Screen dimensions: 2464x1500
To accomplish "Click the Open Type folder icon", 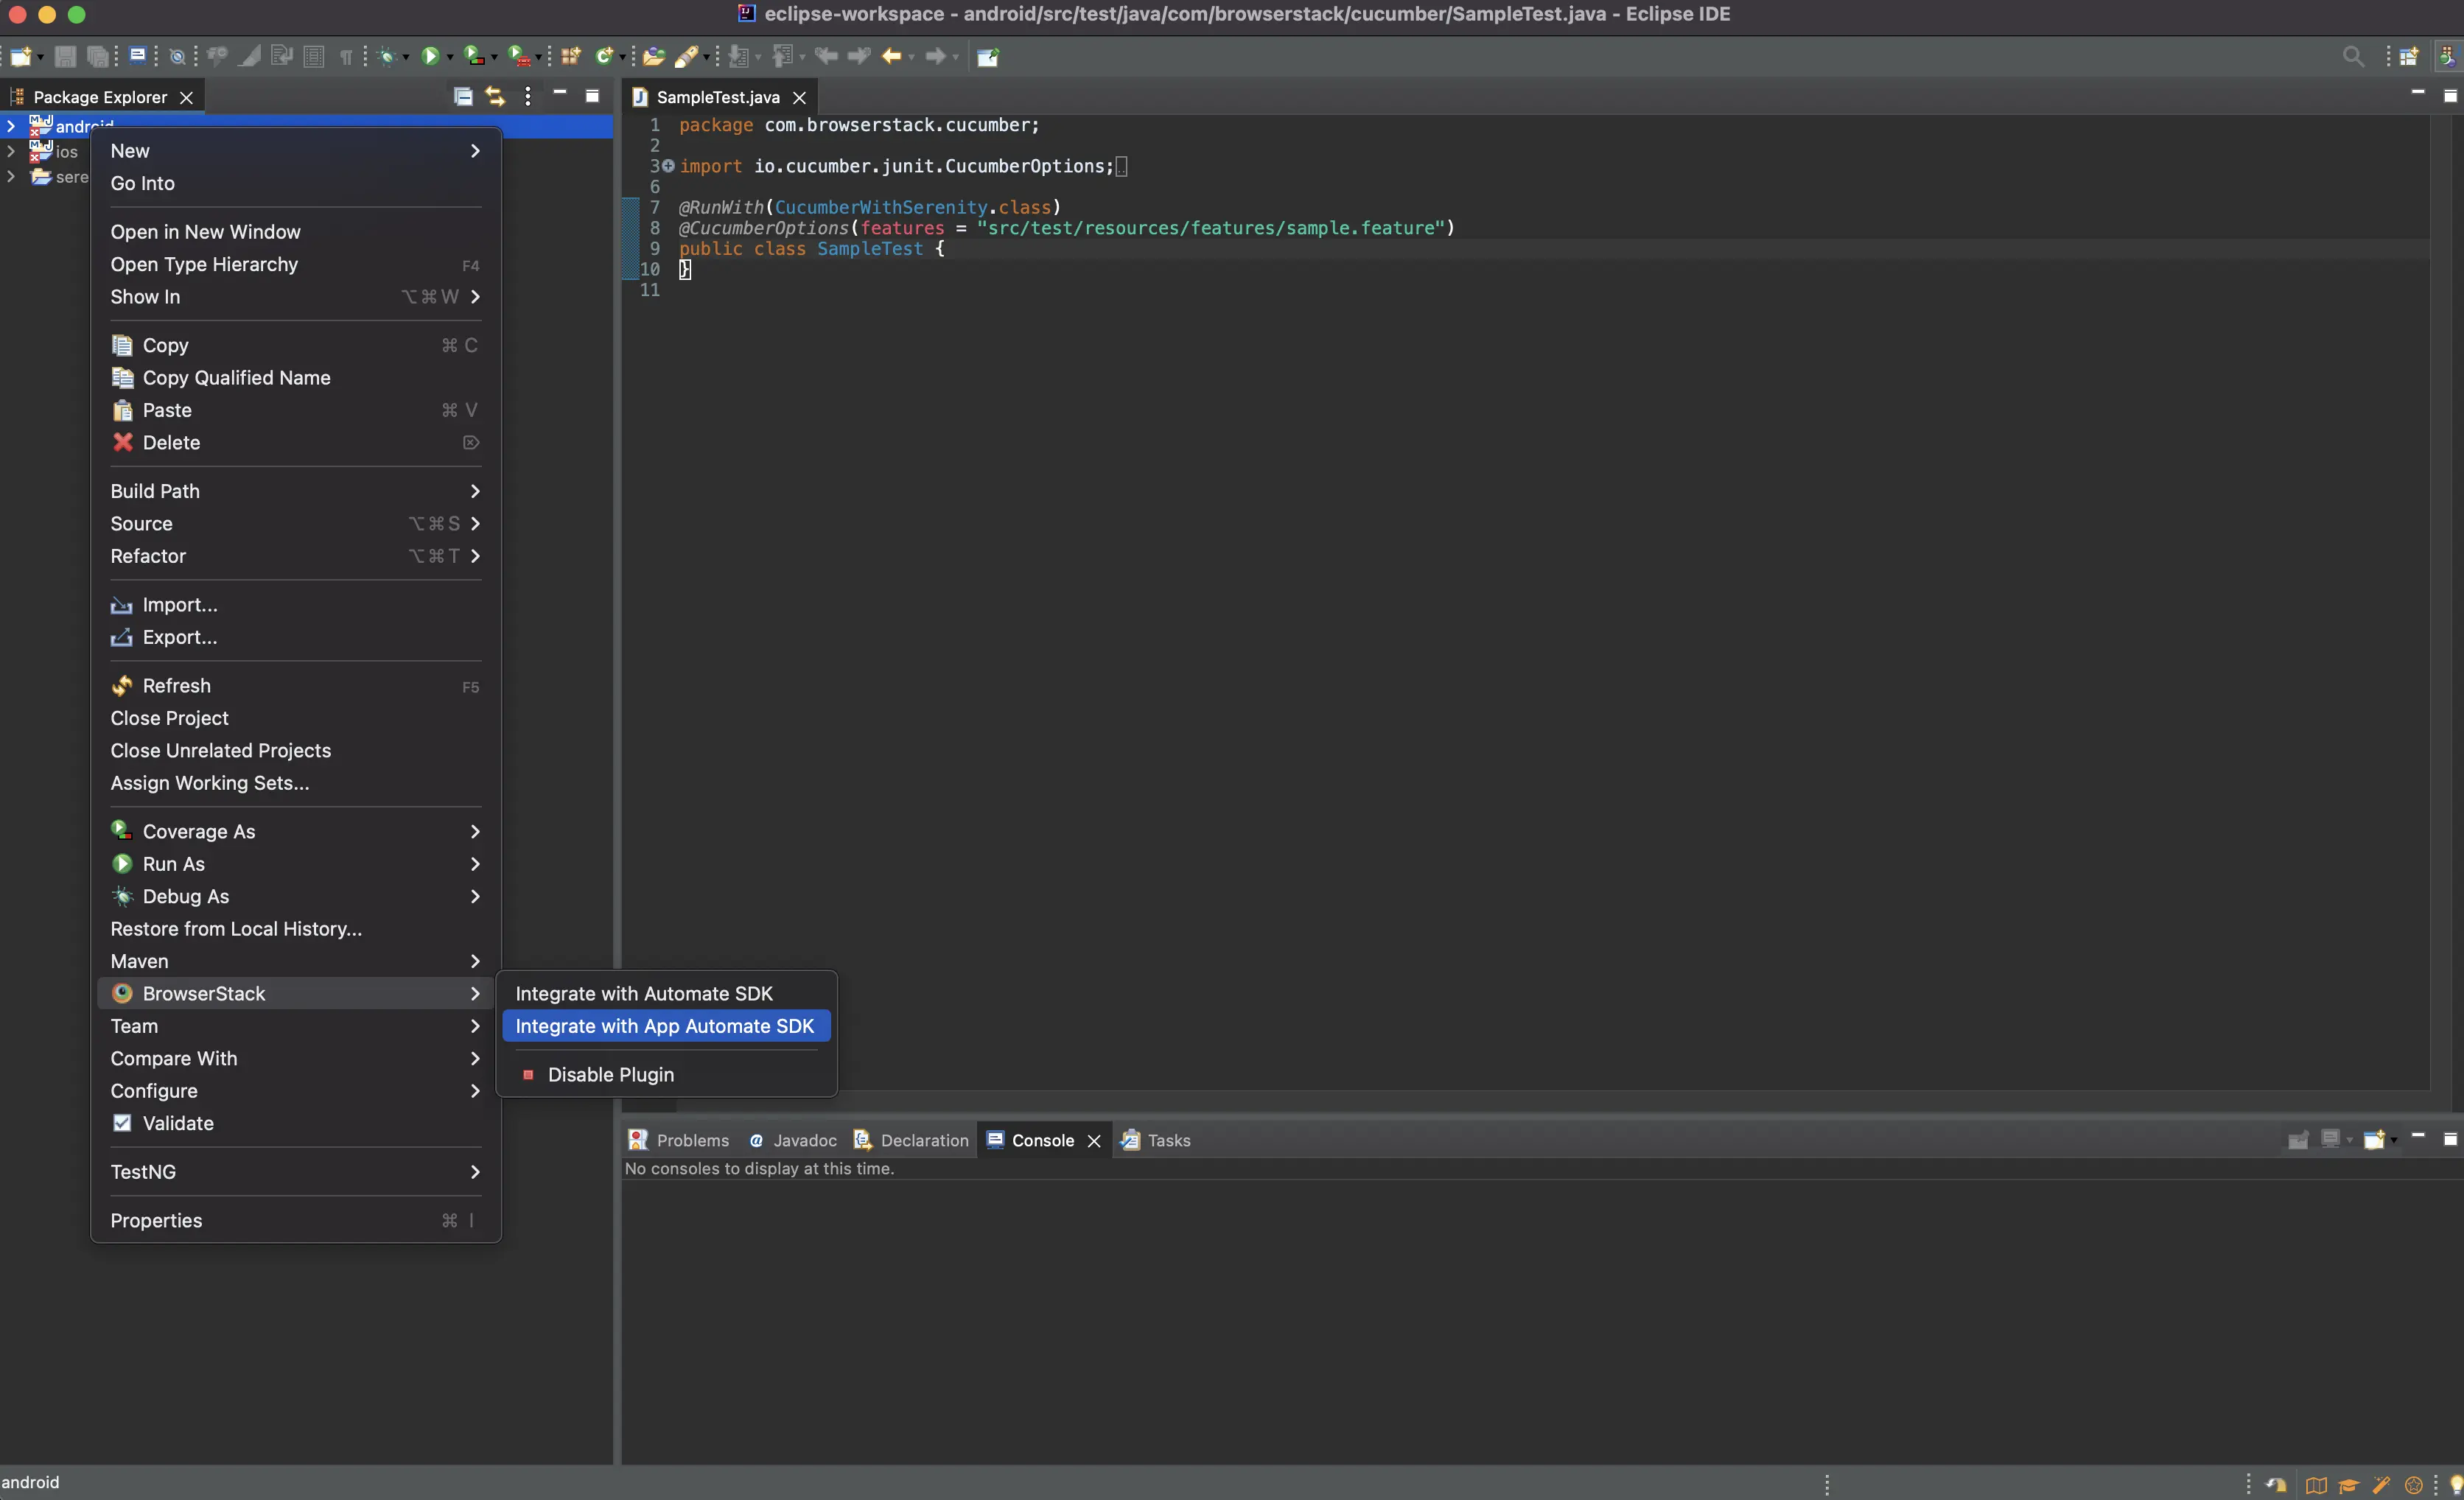I will 653,56.
